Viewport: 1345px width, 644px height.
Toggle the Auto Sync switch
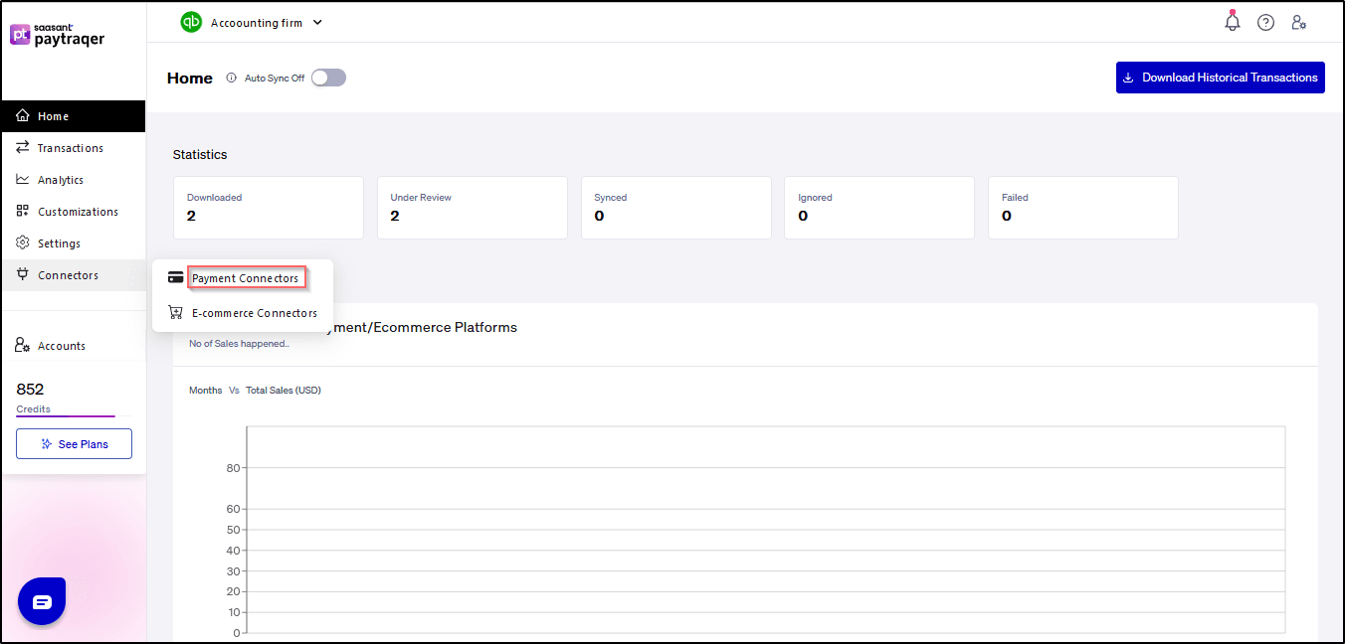328,78
